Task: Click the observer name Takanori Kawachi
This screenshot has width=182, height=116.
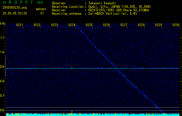Action: (x=102, y=3)
